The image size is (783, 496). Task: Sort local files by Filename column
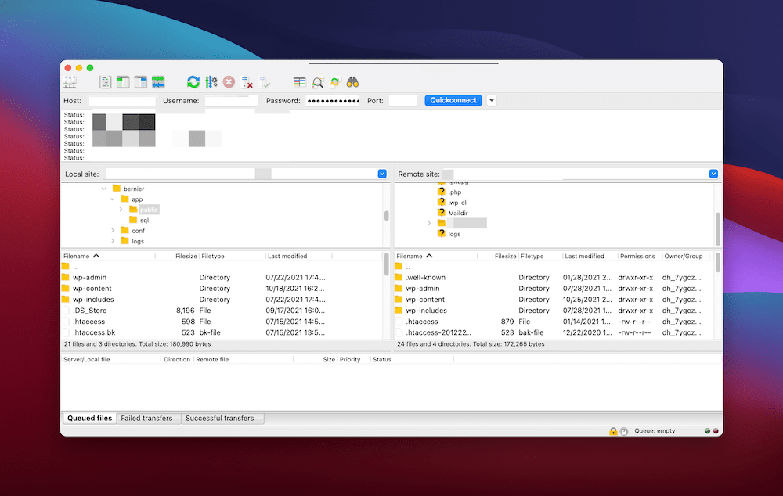[x=107, y=256]
